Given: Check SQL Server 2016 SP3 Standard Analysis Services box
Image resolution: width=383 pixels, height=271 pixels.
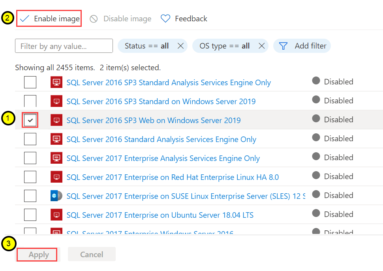Looking at the screenshot, I should 30,82.
